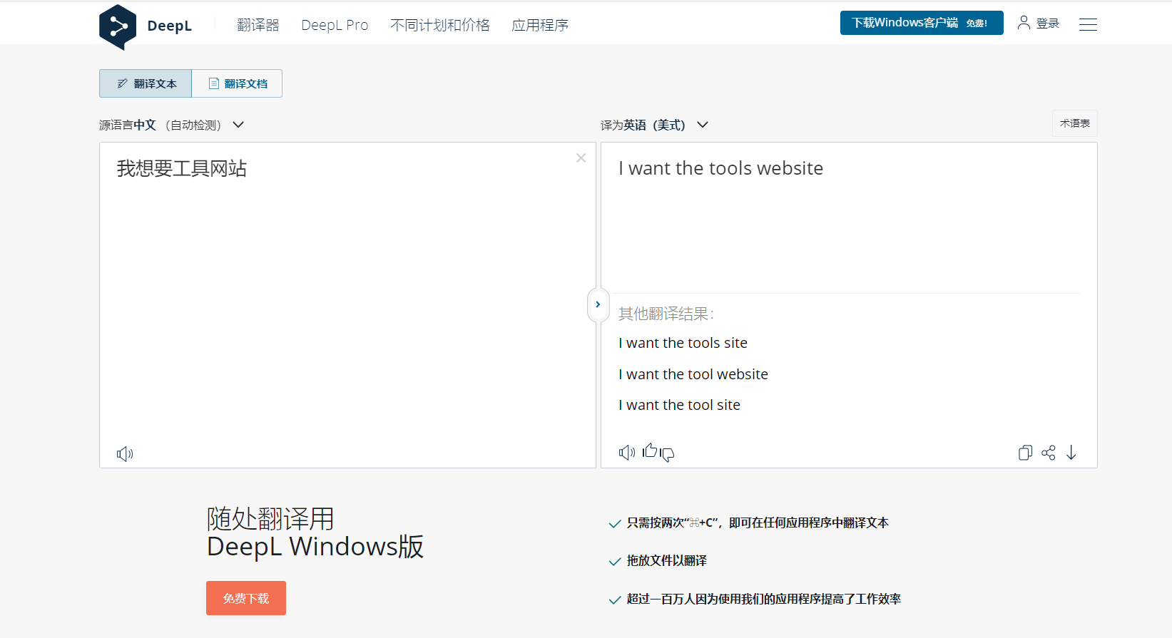Play translated text audio speaker icon
Image resolution: width=1172 pixels, height=638 pixels.
coord(627,453)
